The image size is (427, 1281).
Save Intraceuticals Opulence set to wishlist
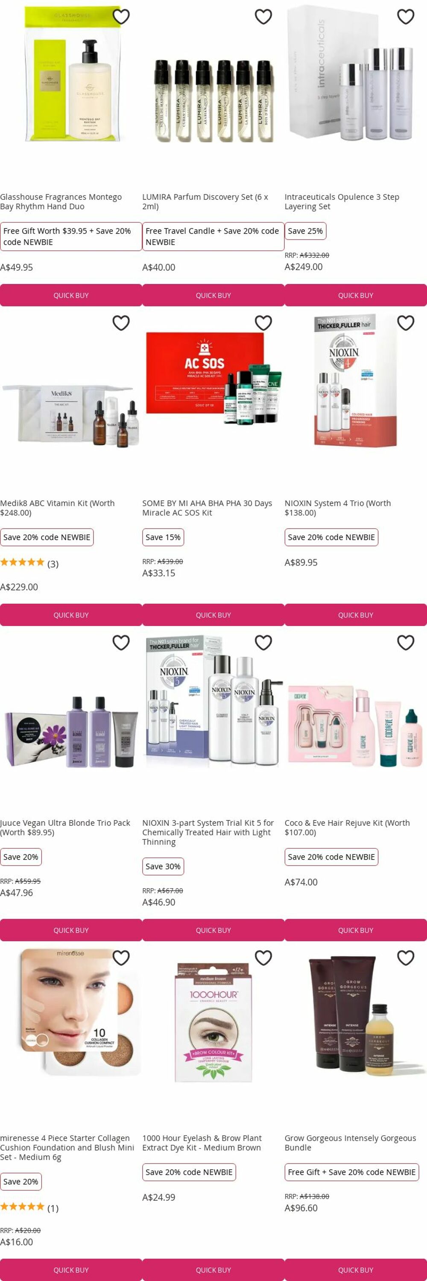point(405,17)
